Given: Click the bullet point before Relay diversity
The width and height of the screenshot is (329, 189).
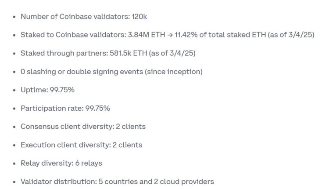Looking at the screenshot, I should pyautogui.click(x=14, y=163).
